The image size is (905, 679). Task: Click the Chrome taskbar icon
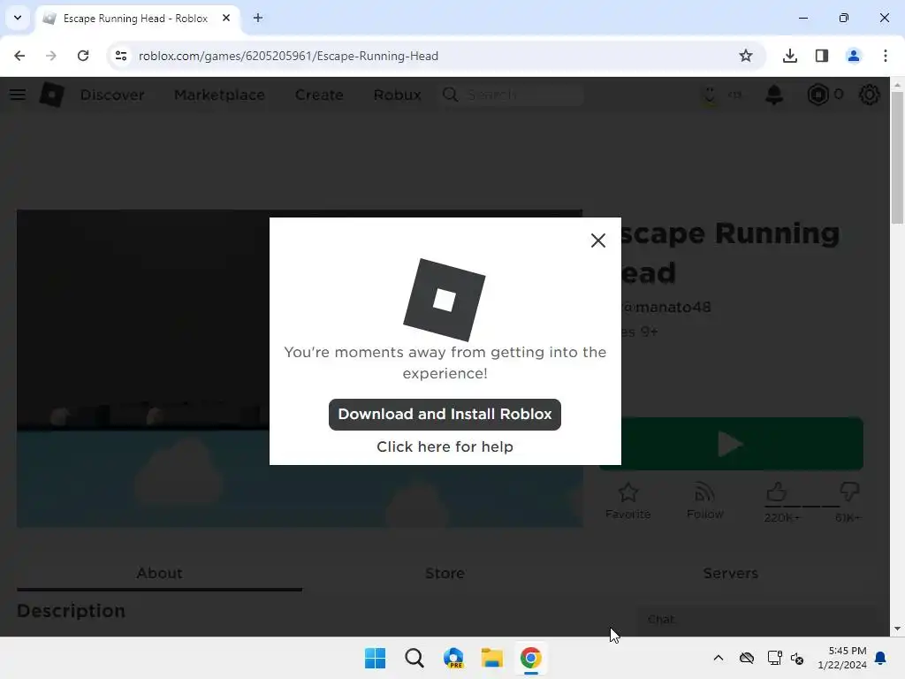(531, 658)
